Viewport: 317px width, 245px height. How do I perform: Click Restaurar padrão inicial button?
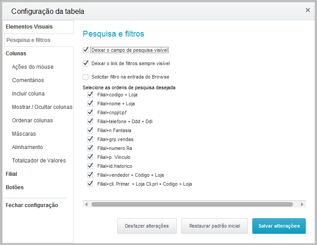pyautogui.click(x=214, y=226)
